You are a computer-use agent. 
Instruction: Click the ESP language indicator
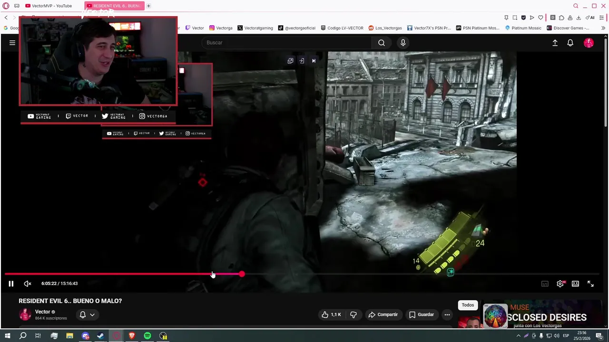point(566,336)
